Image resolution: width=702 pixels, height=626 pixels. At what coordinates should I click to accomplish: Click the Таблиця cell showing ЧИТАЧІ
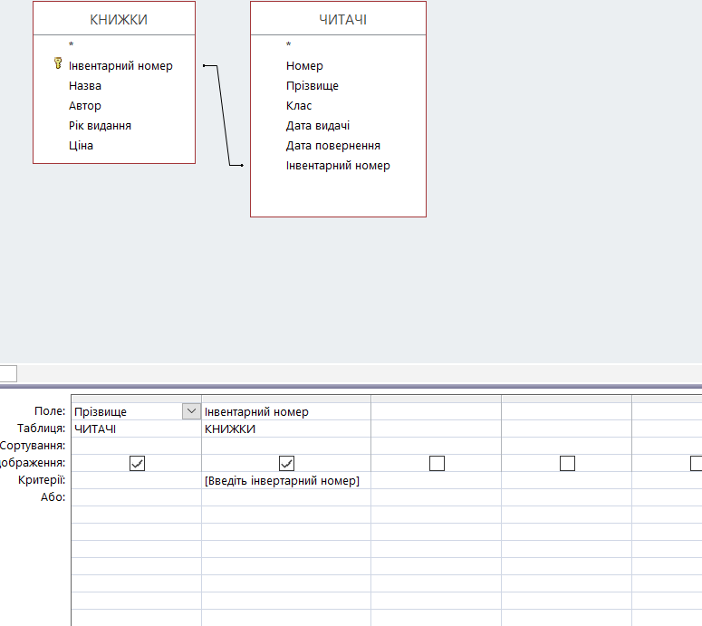tap(136, 429)
